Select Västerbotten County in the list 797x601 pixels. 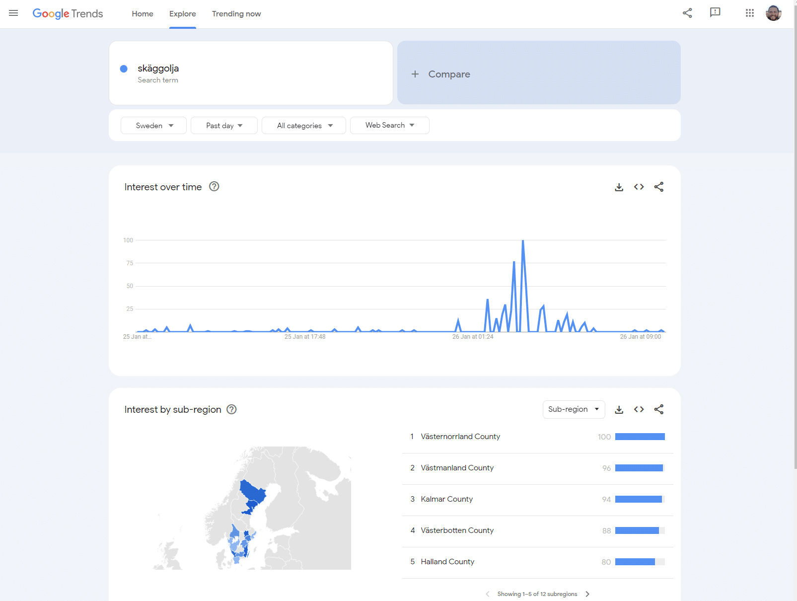538,531
